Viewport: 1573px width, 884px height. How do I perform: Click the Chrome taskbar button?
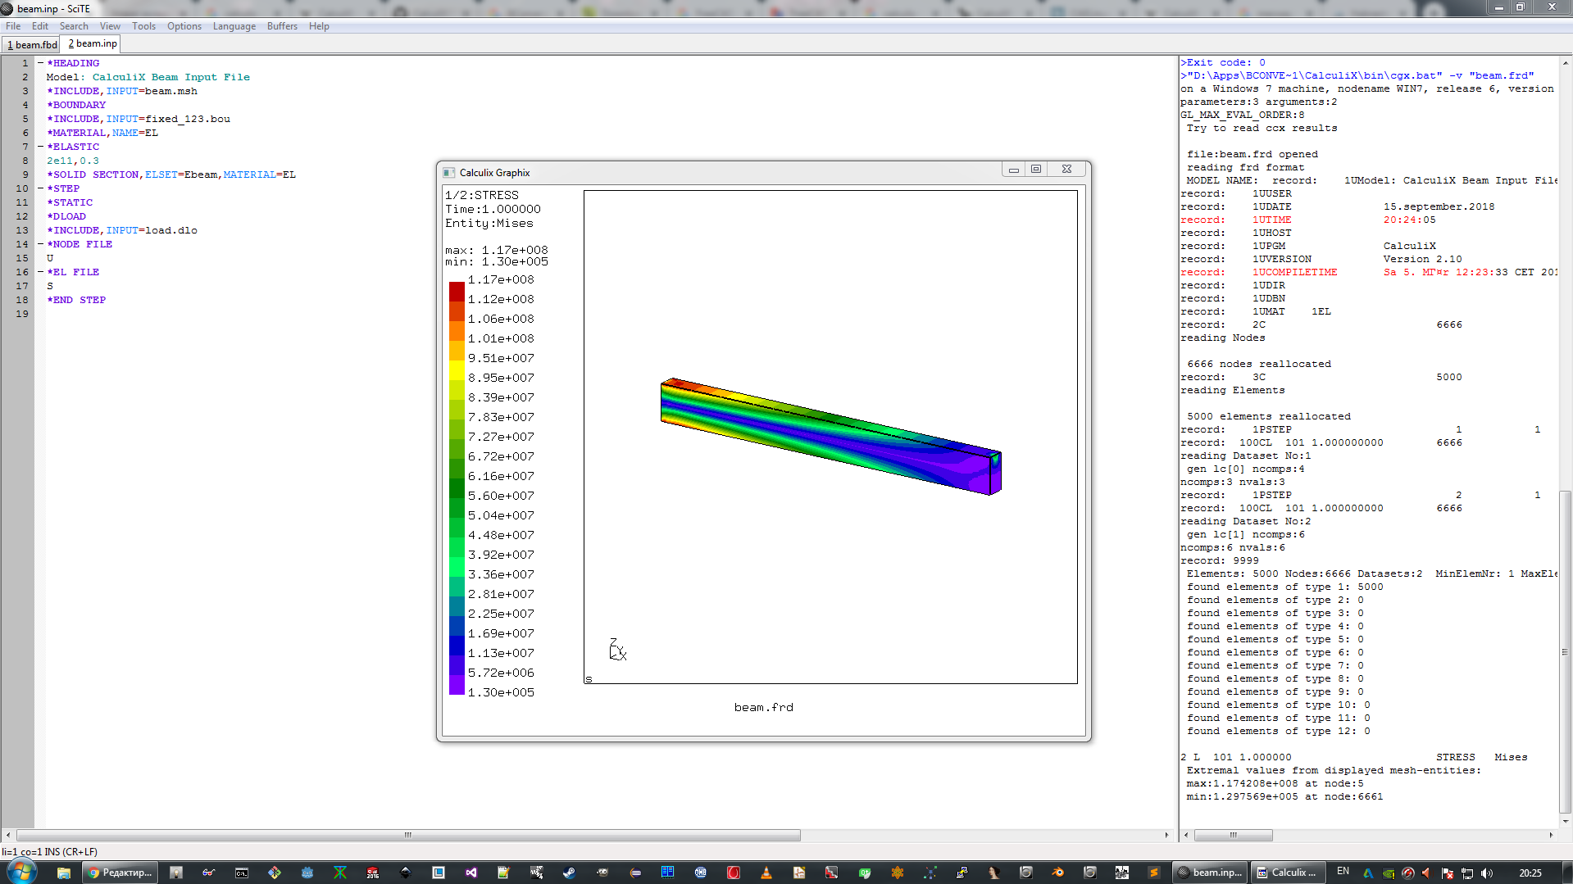(120, 873)
